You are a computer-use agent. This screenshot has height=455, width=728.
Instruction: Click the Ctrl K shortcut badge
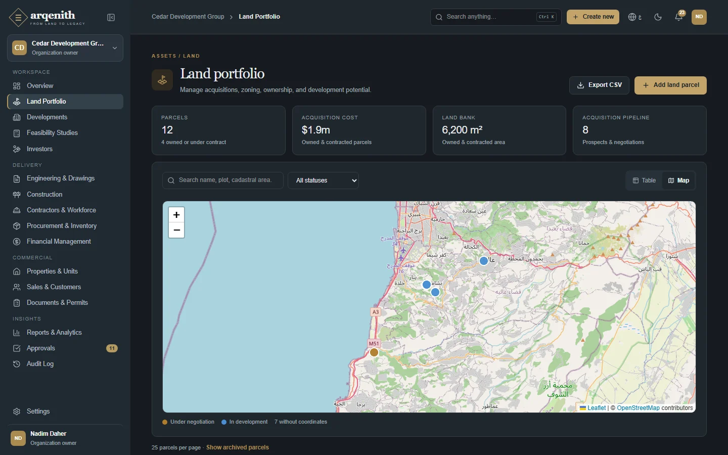click(x=547, y=17)
